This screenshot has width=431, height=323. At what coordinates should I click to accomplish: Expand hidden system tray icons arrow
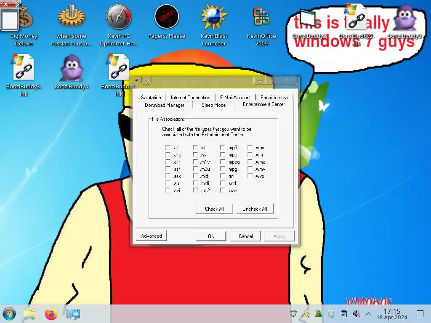[x=368, y=313]
